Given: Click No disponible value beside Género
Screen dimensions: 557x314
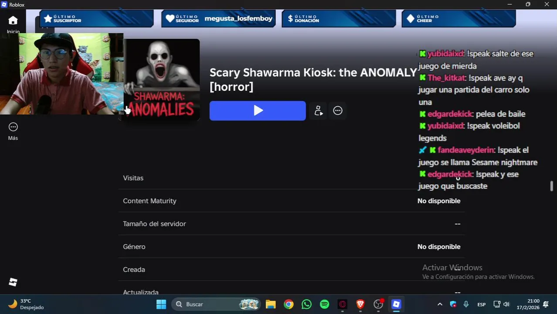Looking at the screenshot, I should pos(439,247).
